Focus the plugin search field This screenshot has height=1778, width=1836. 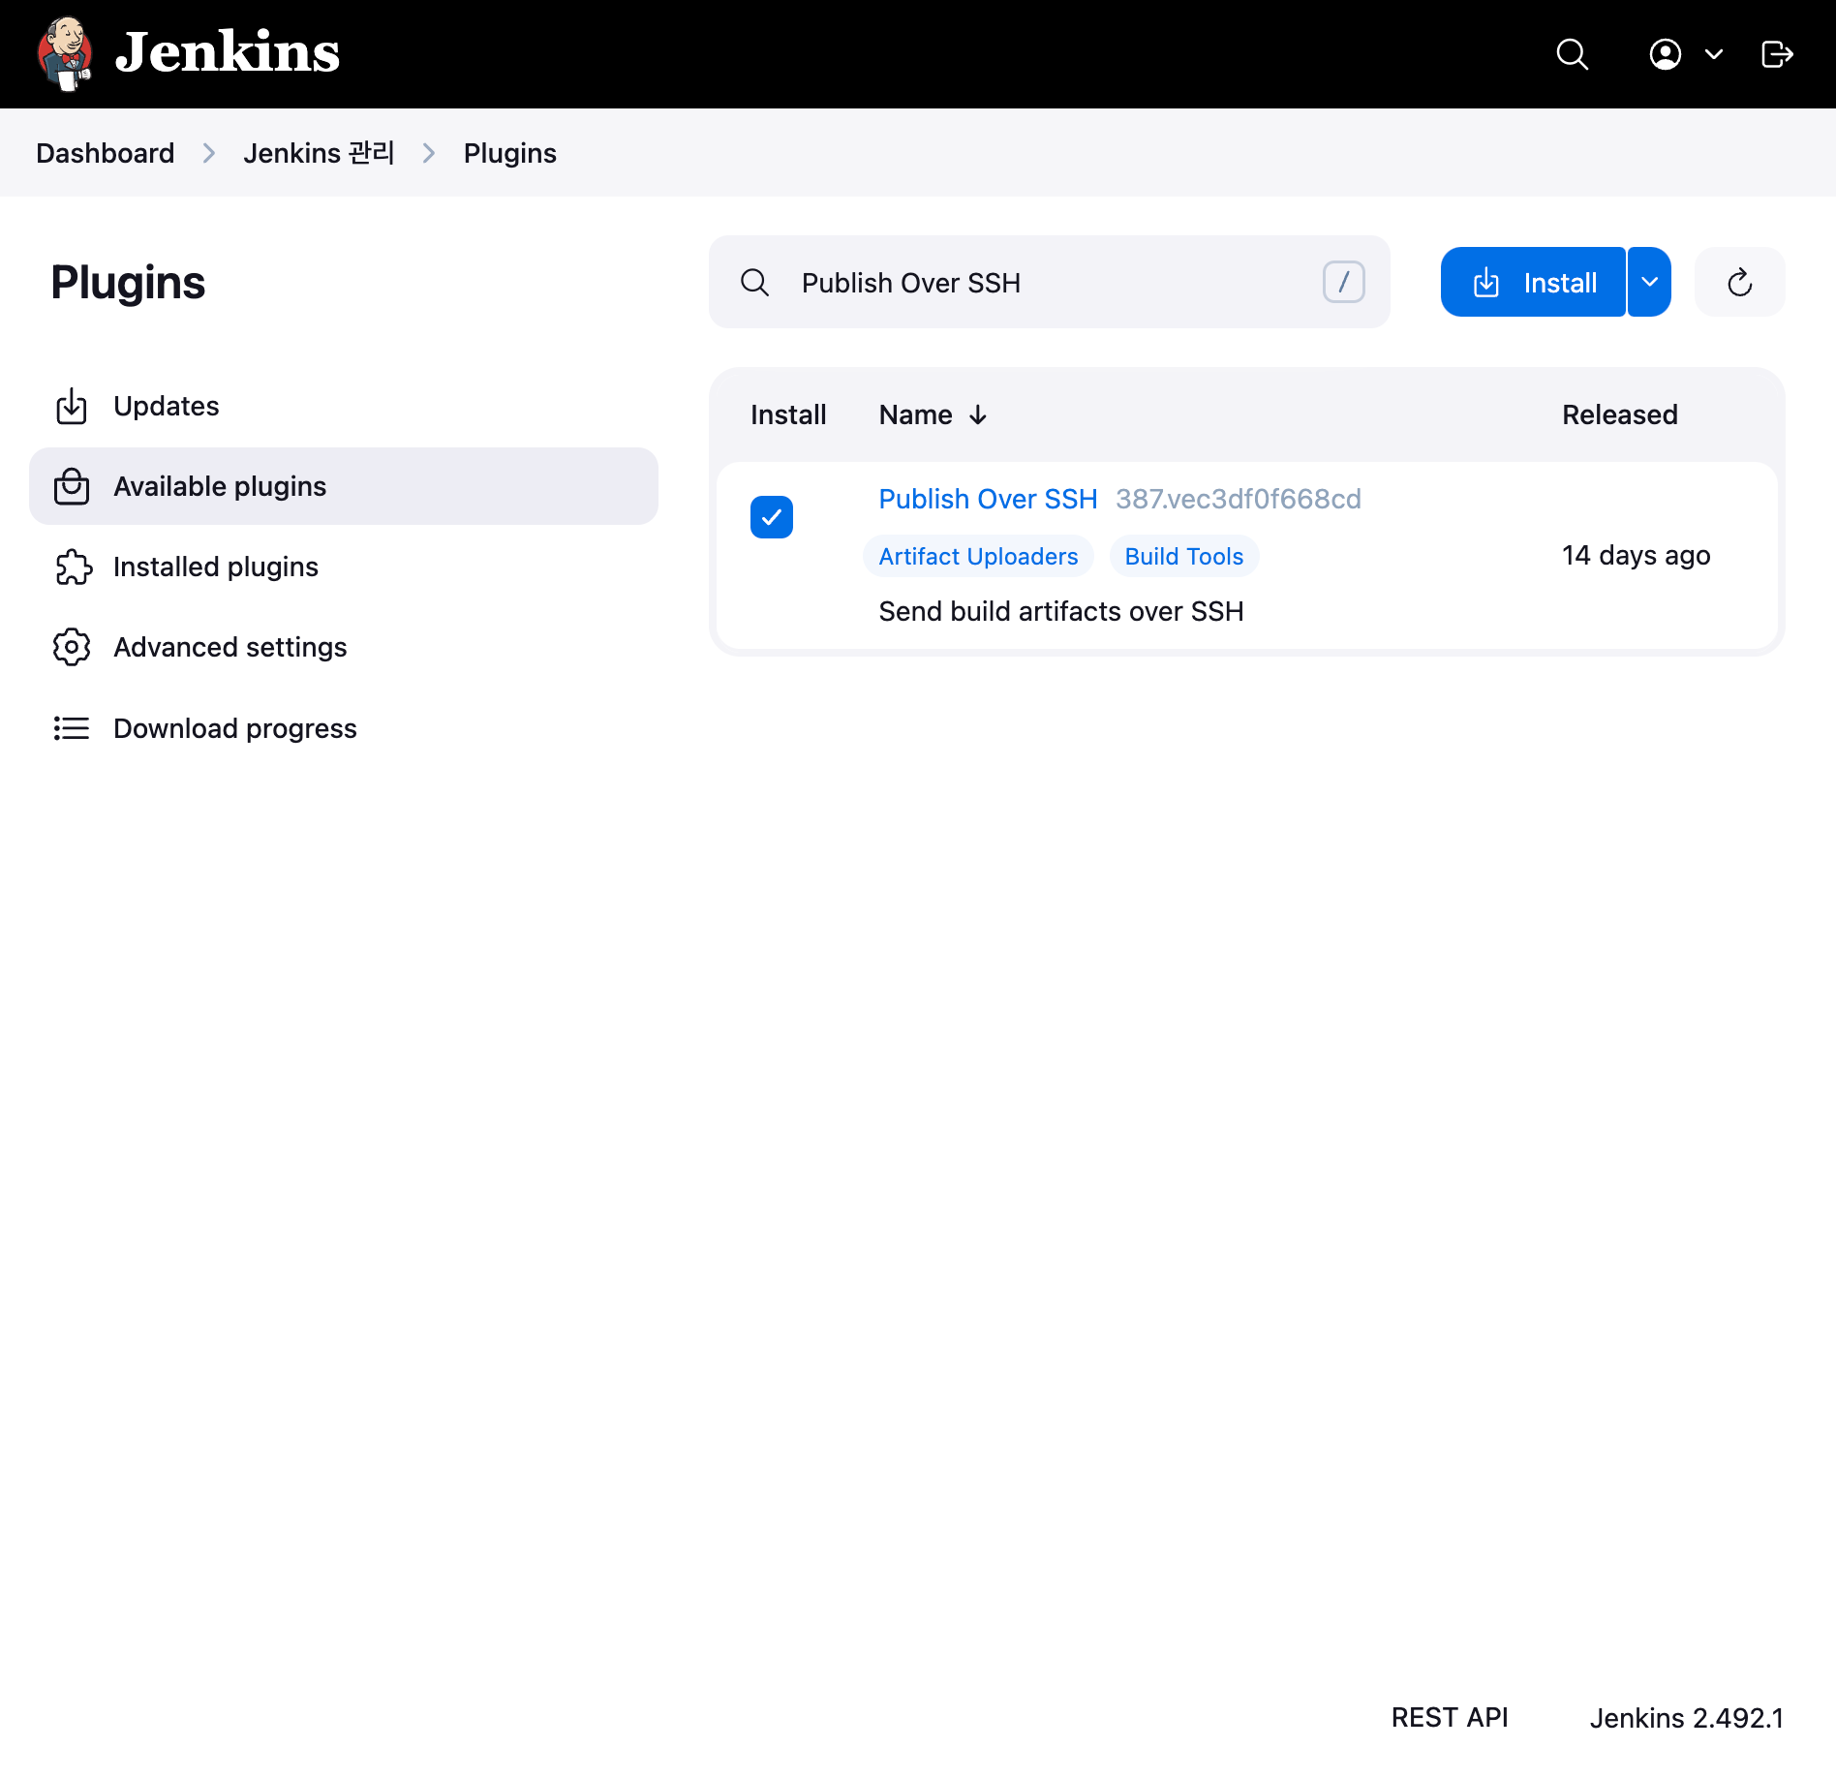click(1049, 282)
